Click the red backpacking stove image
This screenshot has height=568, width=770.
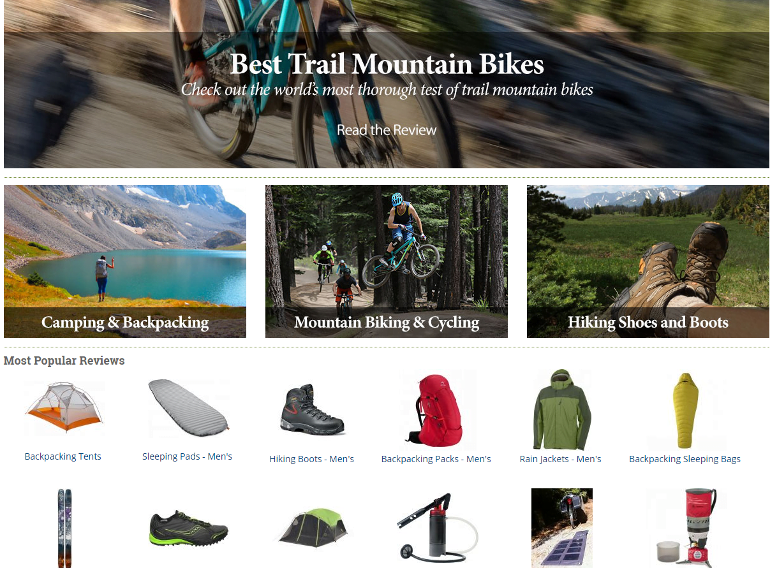tap(685, 528)
